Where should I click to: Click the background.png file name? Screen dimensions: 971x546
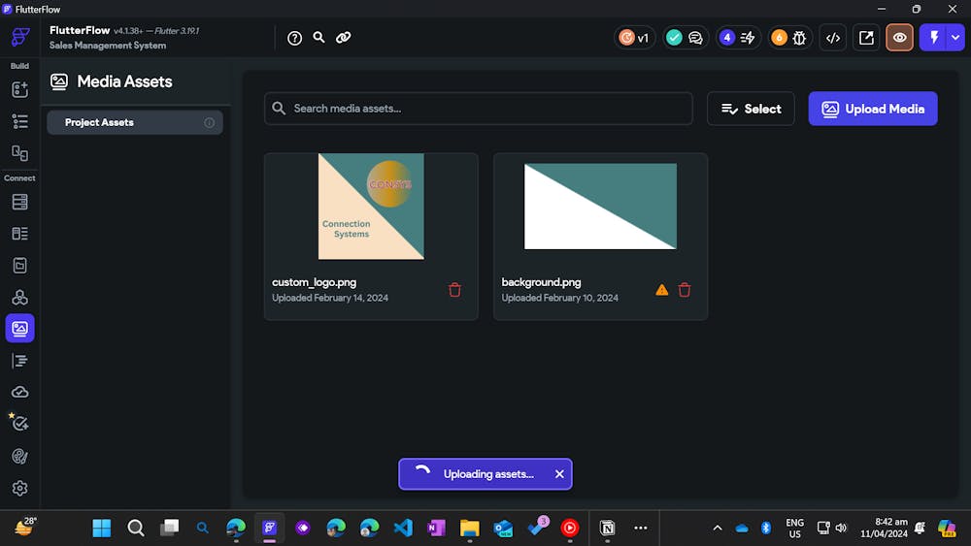pos(541,282)
